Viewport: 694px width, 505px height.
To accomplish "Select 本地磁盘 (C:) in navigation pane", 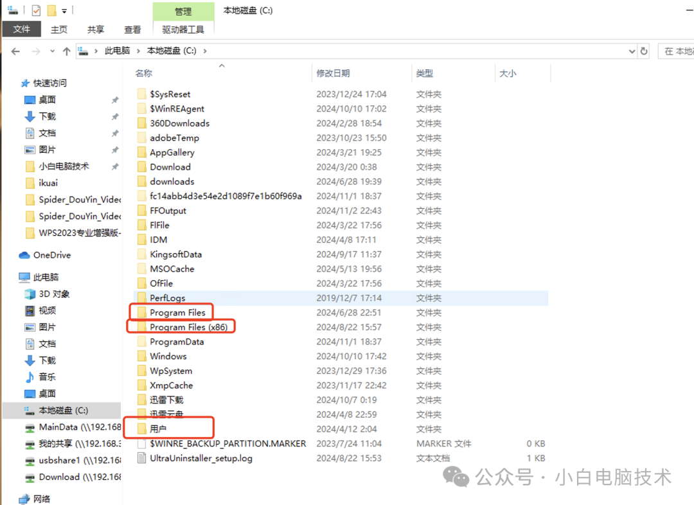I will pyautogui.click(x=63, y=411).
